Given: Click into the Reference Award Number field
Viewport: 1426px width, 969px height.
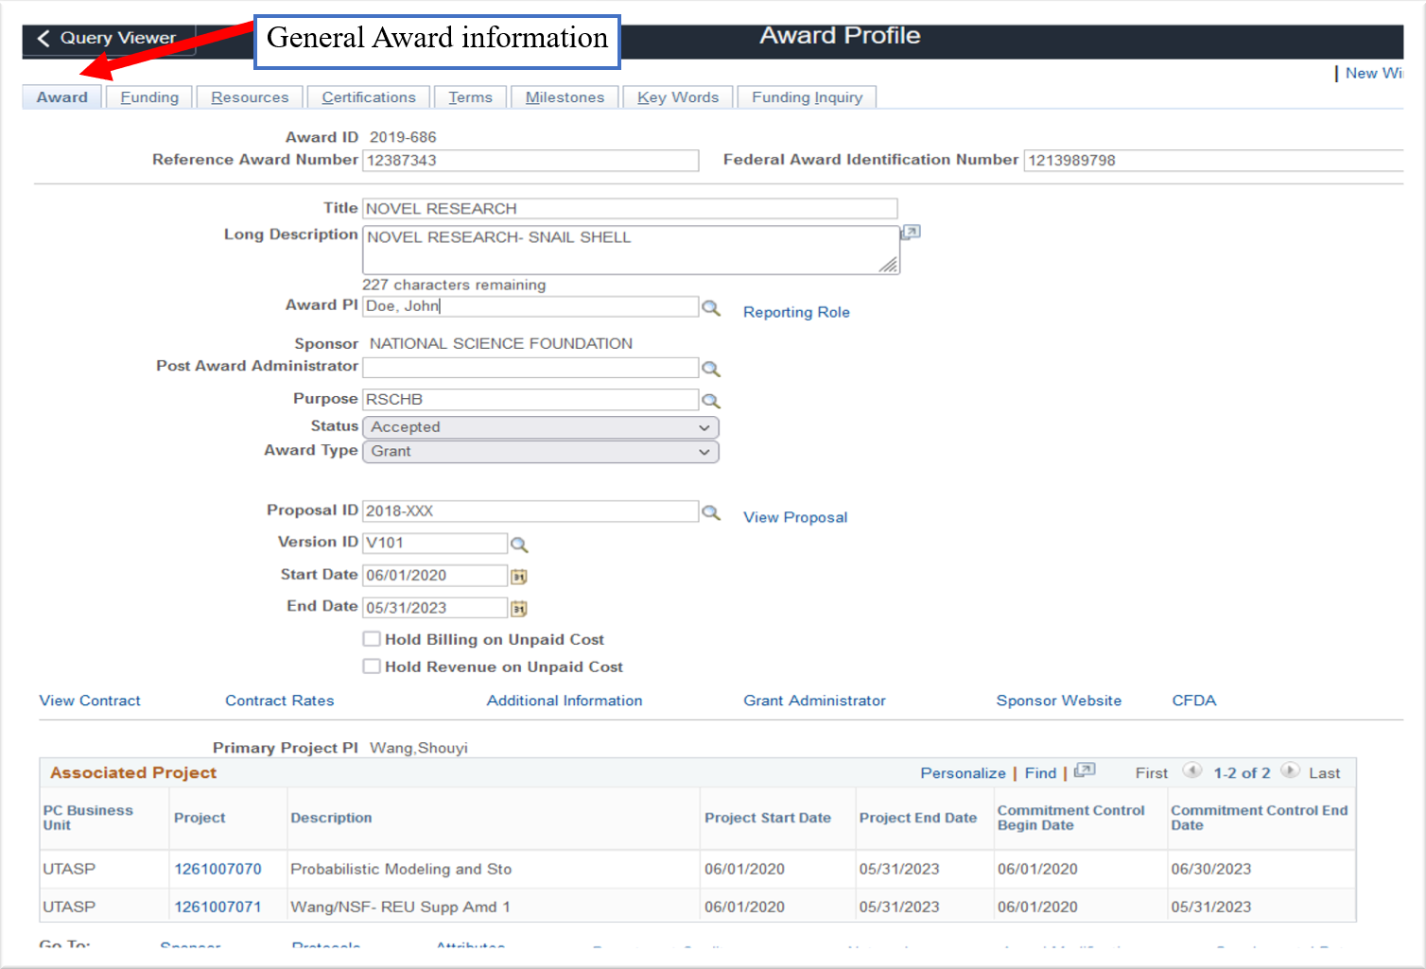Looking at the screenshot, I should pos(530,161).
